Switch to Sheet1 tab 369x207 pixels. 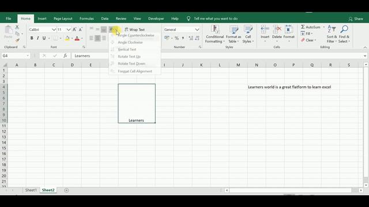[x=31, y=190]
